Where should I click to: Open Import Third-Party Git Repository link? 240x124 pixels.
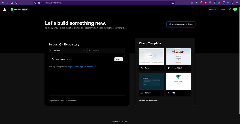64,101
